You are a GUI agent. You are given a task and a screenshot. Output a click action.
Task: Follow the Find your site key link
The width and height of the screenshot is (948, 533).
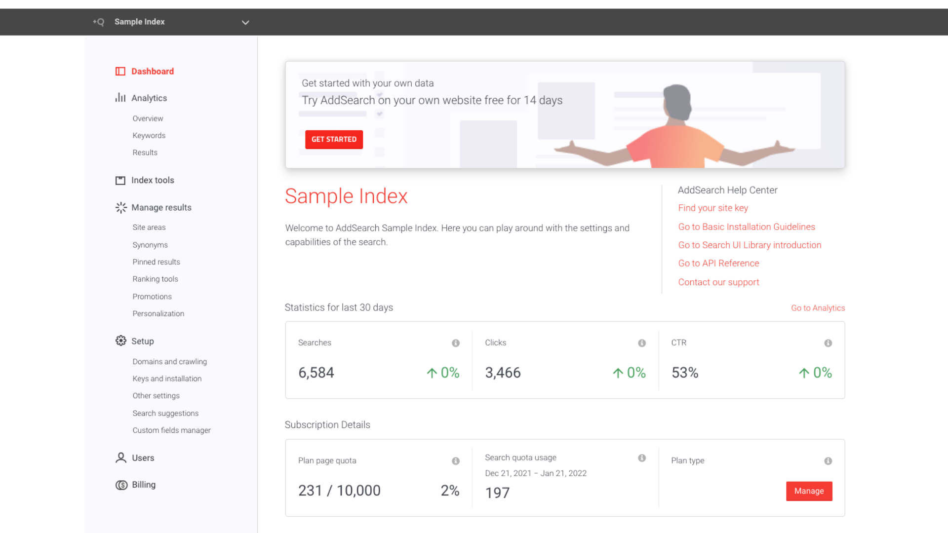coord(713,208)
